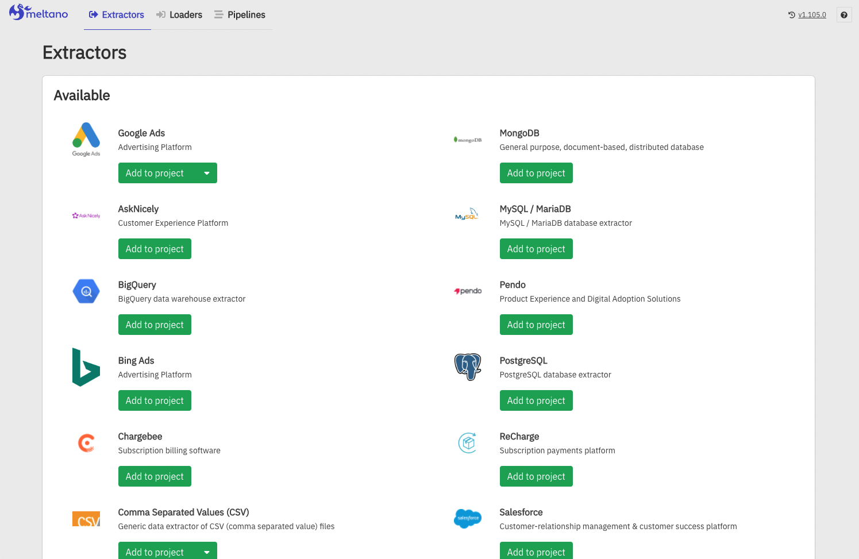Click the Bing Ads logo
Screen dimensions: 859x559
(x=86, y=367)
